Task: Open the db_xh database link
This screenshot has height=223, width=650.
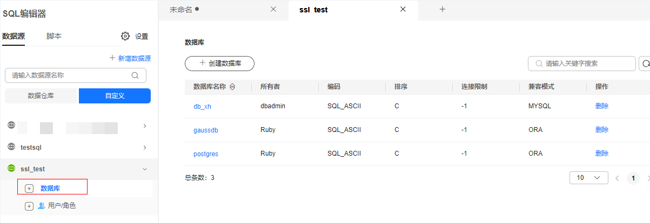Action: [x=202, y=106]
